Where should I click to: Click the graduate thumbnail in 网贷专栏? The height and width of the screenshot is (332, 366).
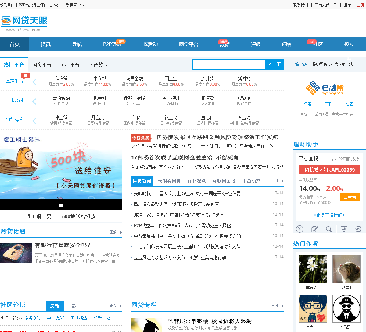[x=146, y=325]
